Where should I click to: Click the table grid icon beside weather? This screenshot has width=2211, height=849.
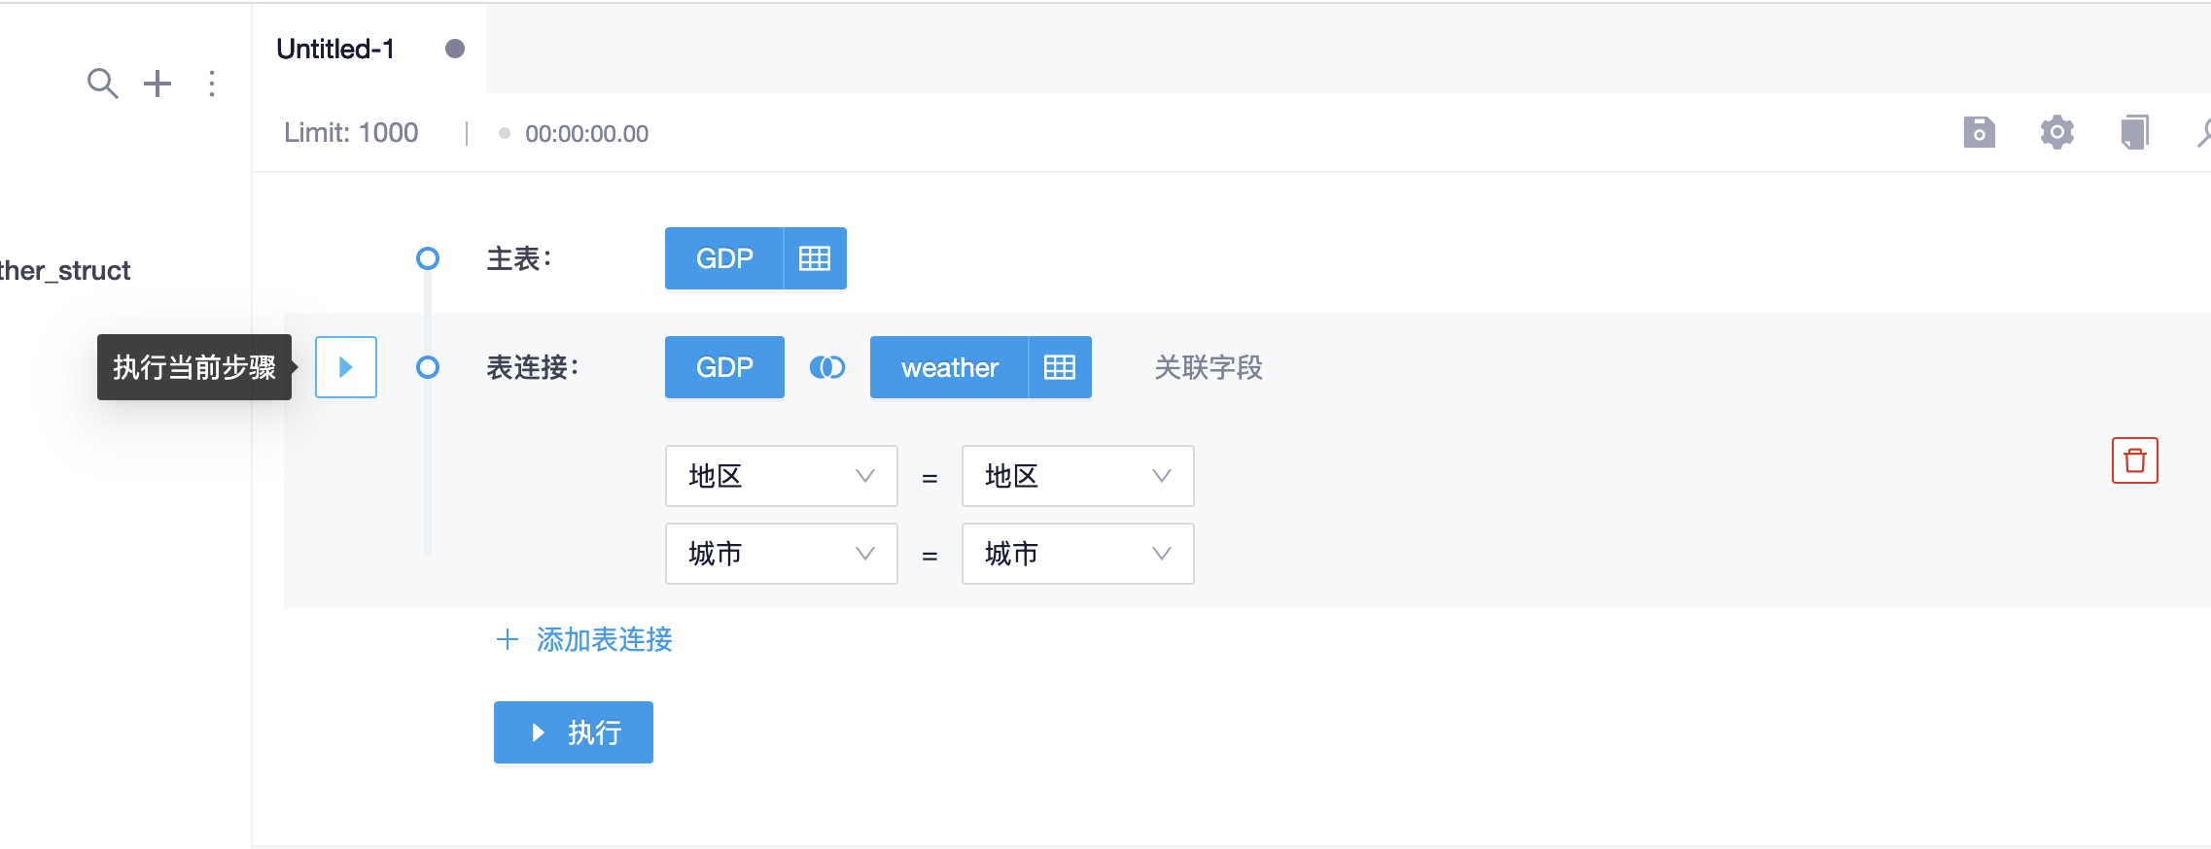(1060, 367)
